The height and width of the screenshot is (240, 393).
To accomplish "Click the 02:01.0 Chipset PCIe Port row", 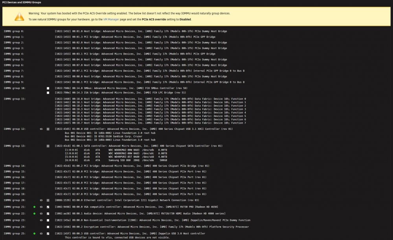I will 130,177.
